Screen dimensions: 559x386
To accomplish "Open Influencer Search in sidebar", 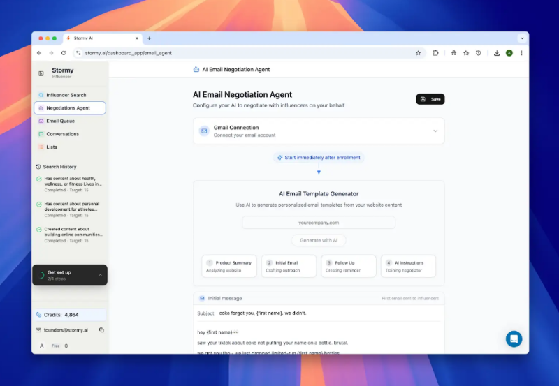I will point(70,95).
